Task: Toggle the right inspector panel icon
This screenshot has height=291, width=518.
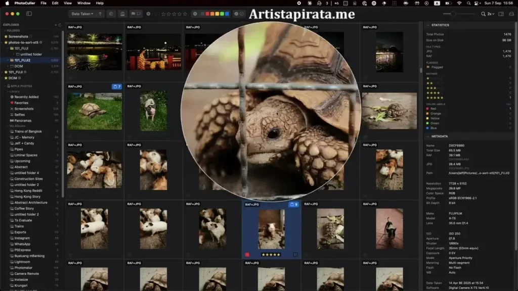Action: (x=501, y=14)
